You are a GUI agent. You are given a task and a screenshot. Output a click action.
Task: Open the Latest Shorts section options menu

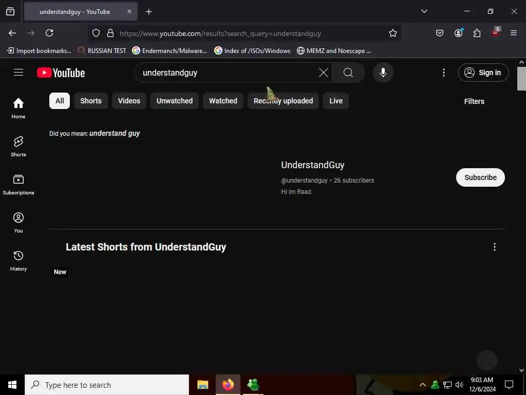(495, 247)
